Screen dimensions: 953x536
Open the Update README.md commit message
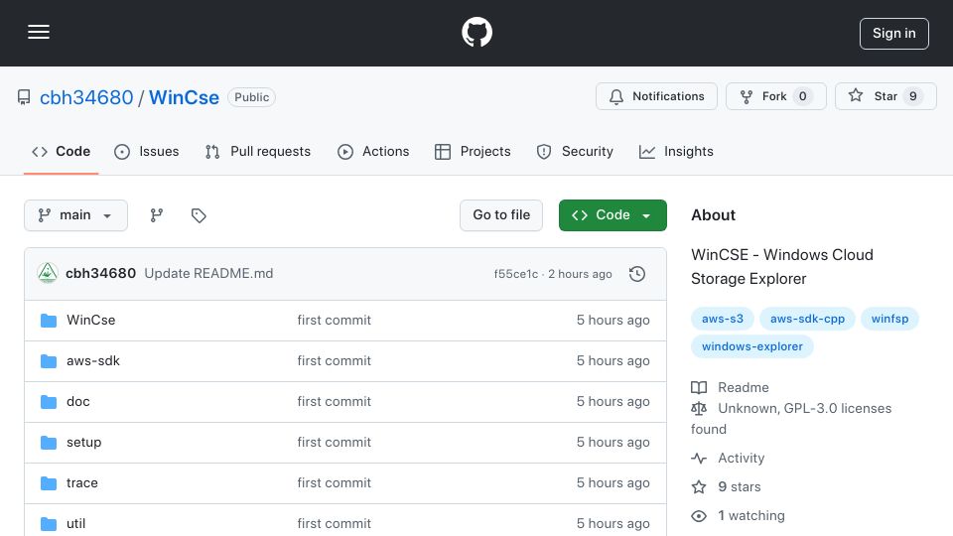(208, 274)
